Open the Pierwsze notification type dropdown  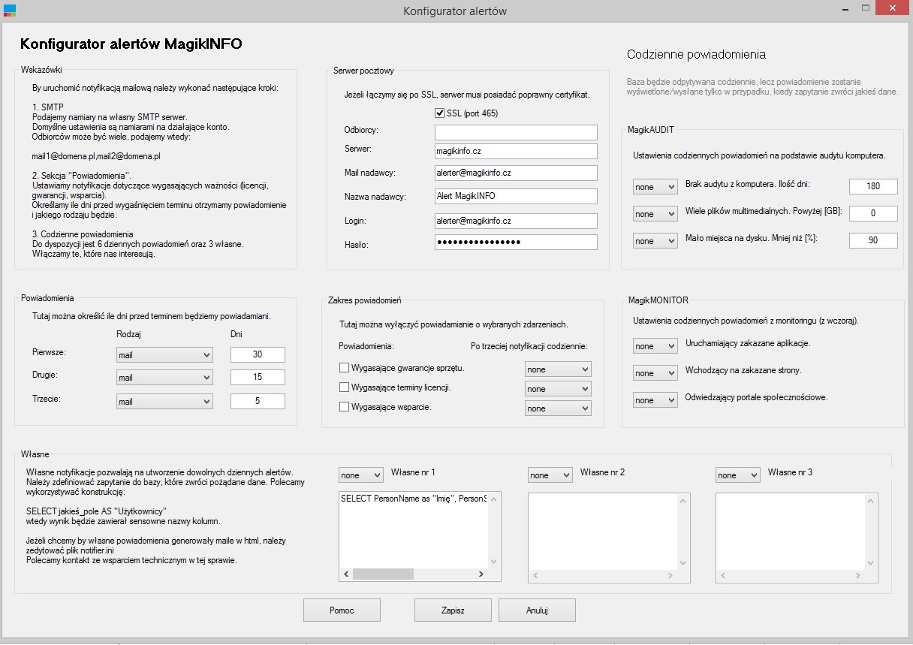click(x=164, y=354)
